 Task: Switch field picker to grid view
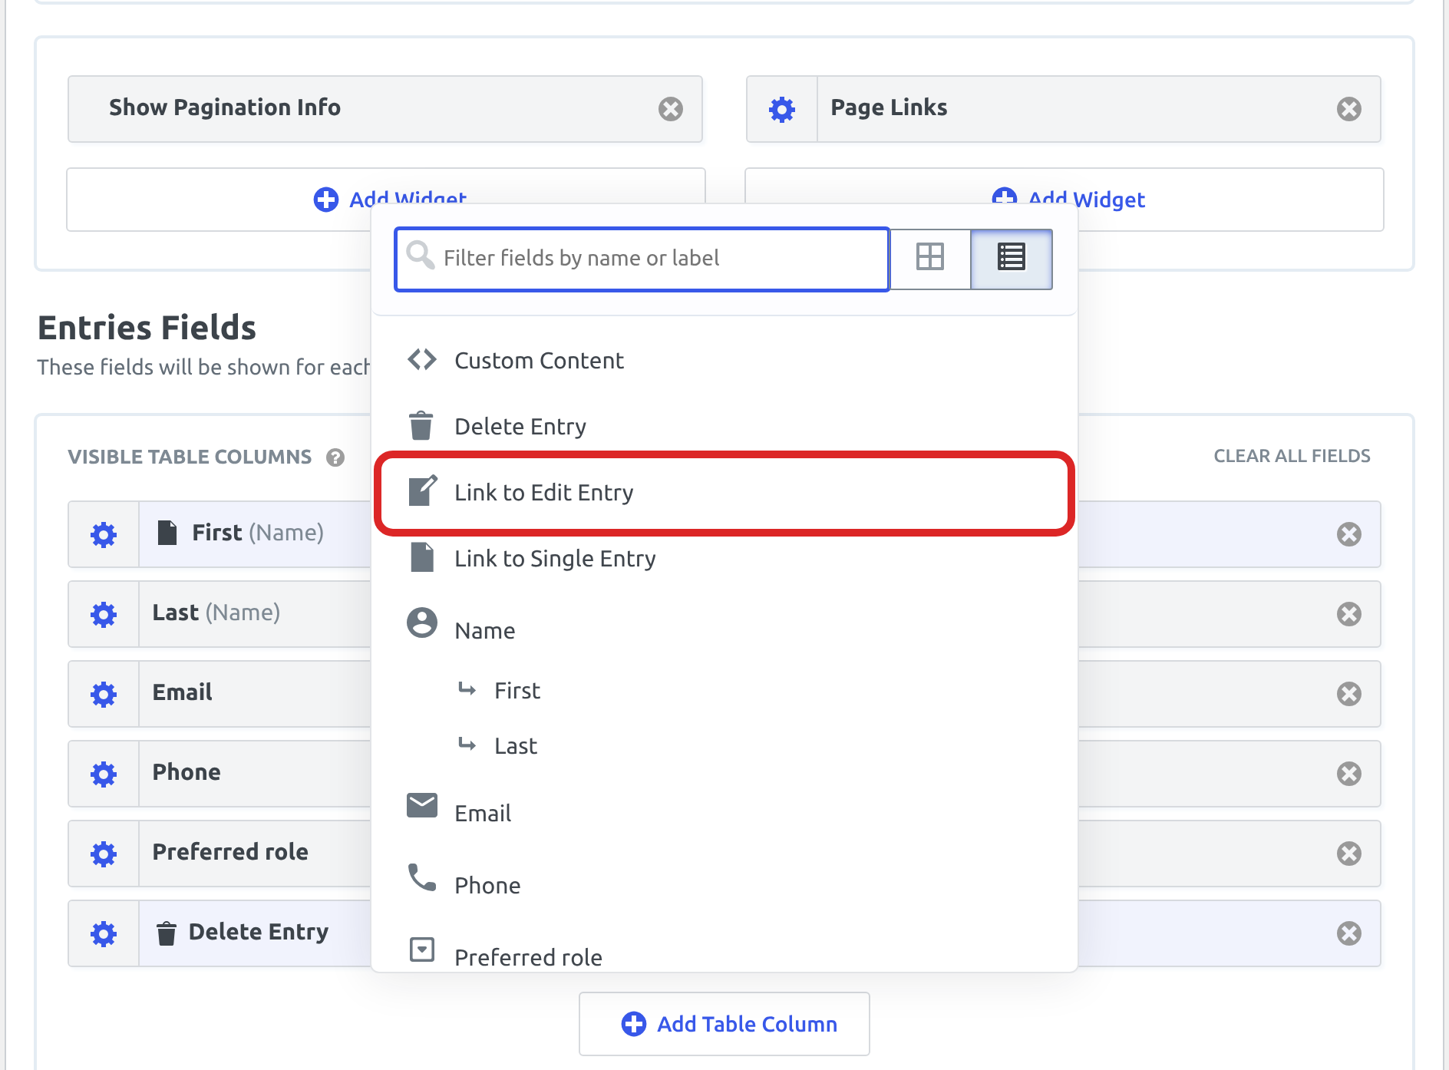point(930,258)
